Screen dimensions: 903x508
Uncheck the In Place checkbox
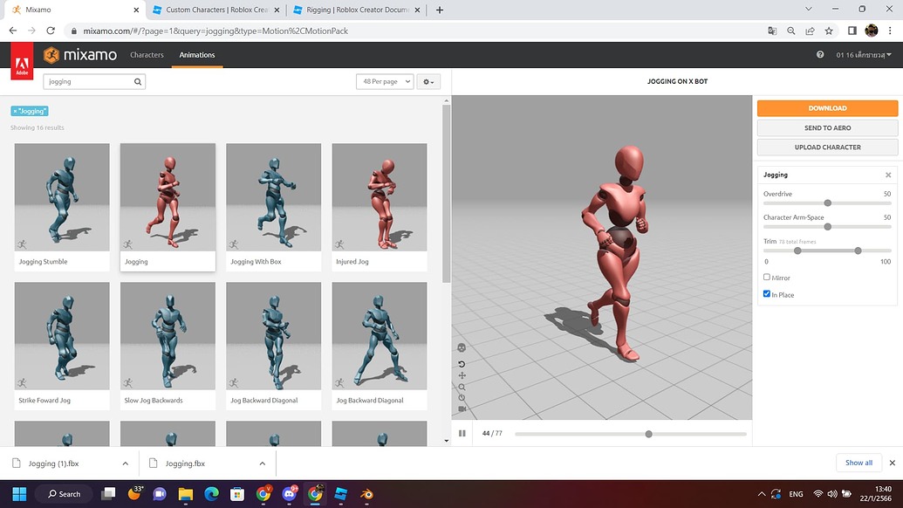767,294
